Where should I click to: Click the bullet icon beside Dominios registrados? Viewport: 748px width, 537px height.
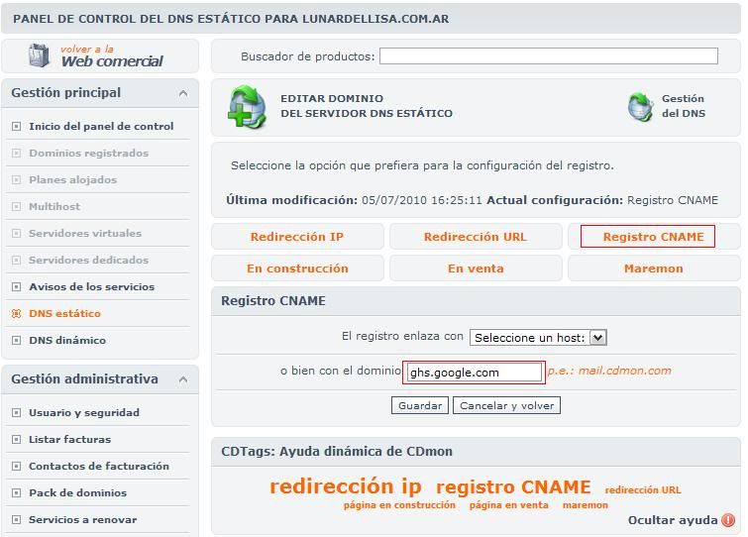[x=16, y=154]
